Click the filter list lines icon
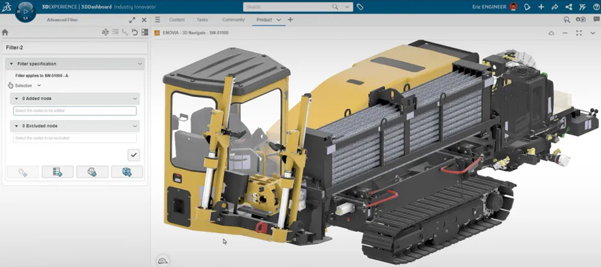The image size is (601, 267). (115, 32)
